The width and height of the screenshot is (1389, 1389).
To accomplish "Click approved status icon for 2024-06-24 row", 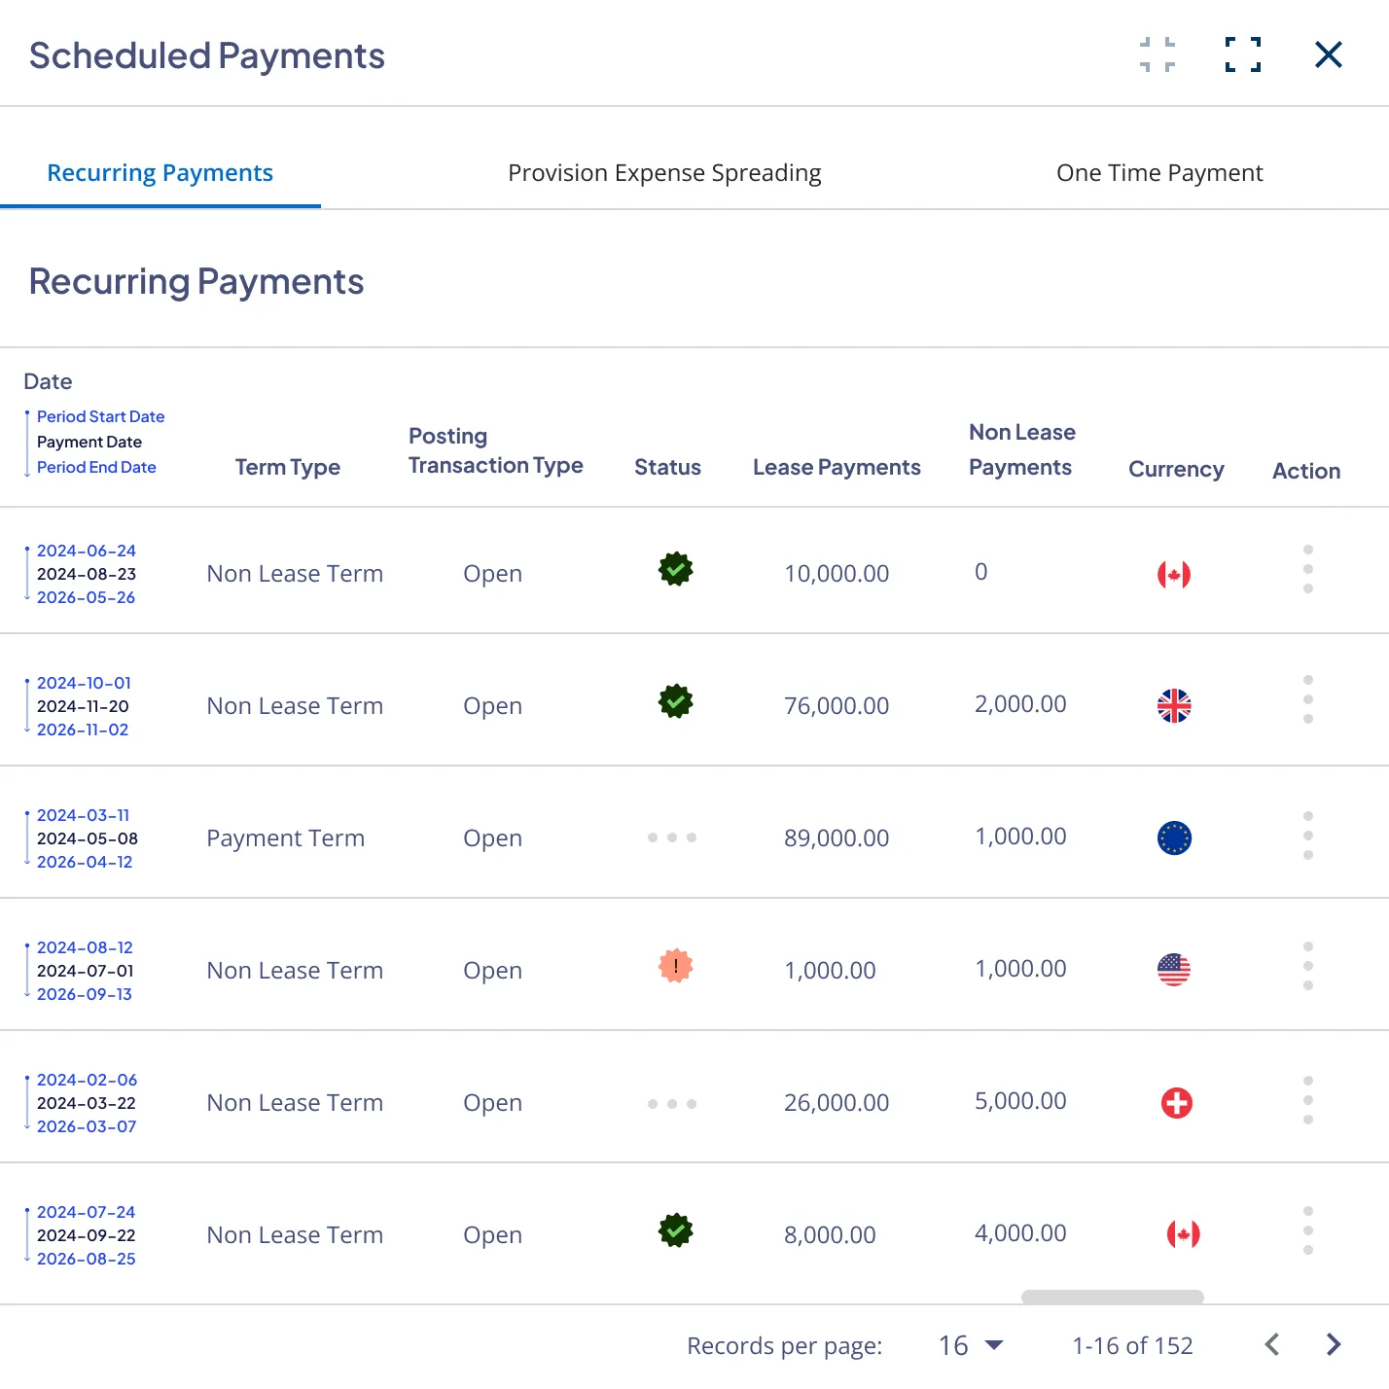I will [x=675, y=569].
